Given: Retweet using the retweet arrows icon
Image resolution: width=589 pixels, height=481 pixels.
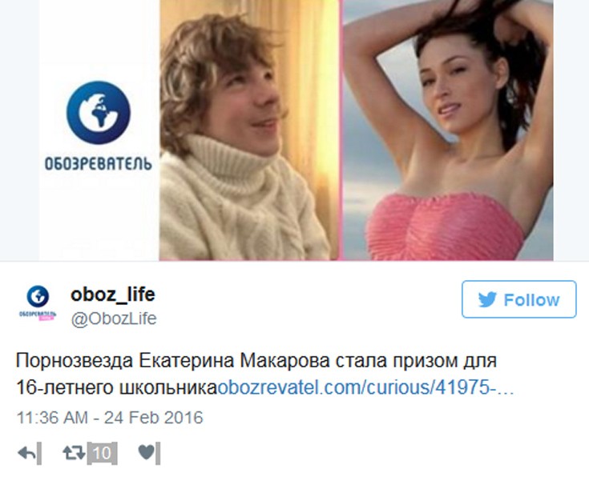Looking at the screenshot, I should click(x=74, y=452).
